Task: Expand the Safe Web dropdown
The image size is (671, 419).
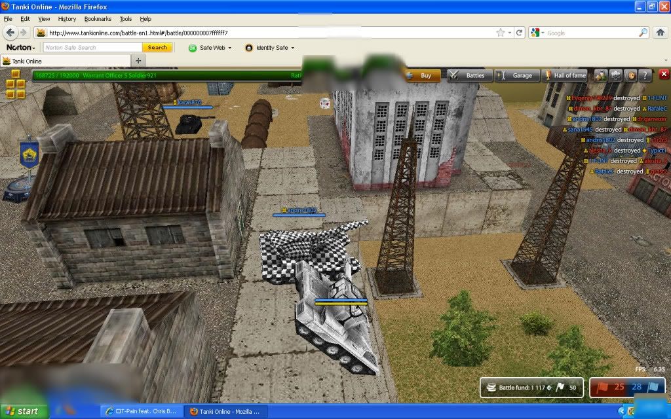Action: (x=210, y=48)
